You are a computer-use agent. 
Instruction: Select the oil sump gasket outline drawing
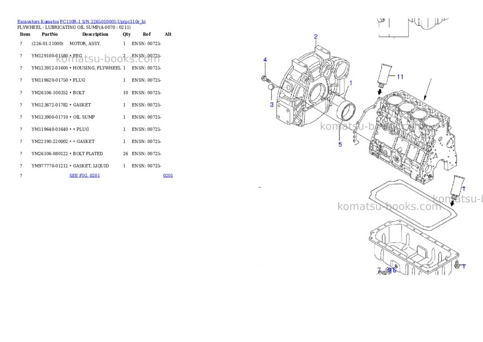coord(413,205)
